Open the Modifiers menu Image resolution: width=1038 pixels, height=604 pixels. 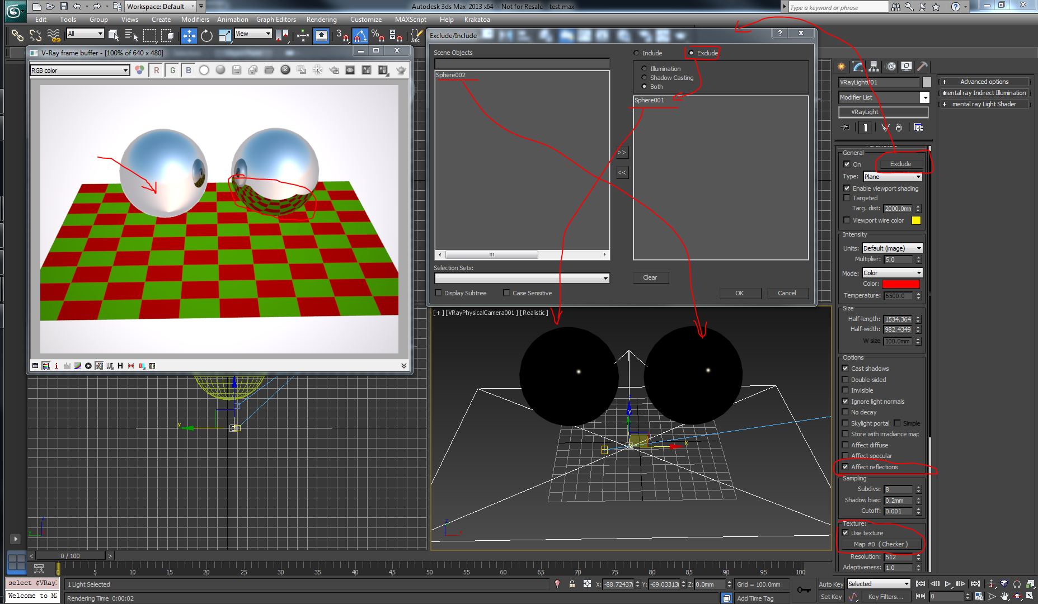coord(195,19)
